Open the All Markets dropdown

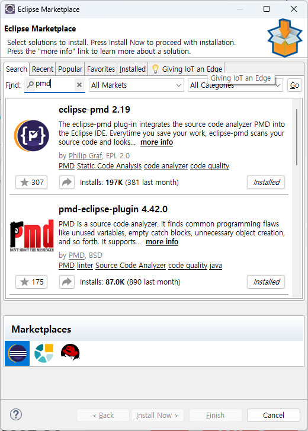click(136, 85)
